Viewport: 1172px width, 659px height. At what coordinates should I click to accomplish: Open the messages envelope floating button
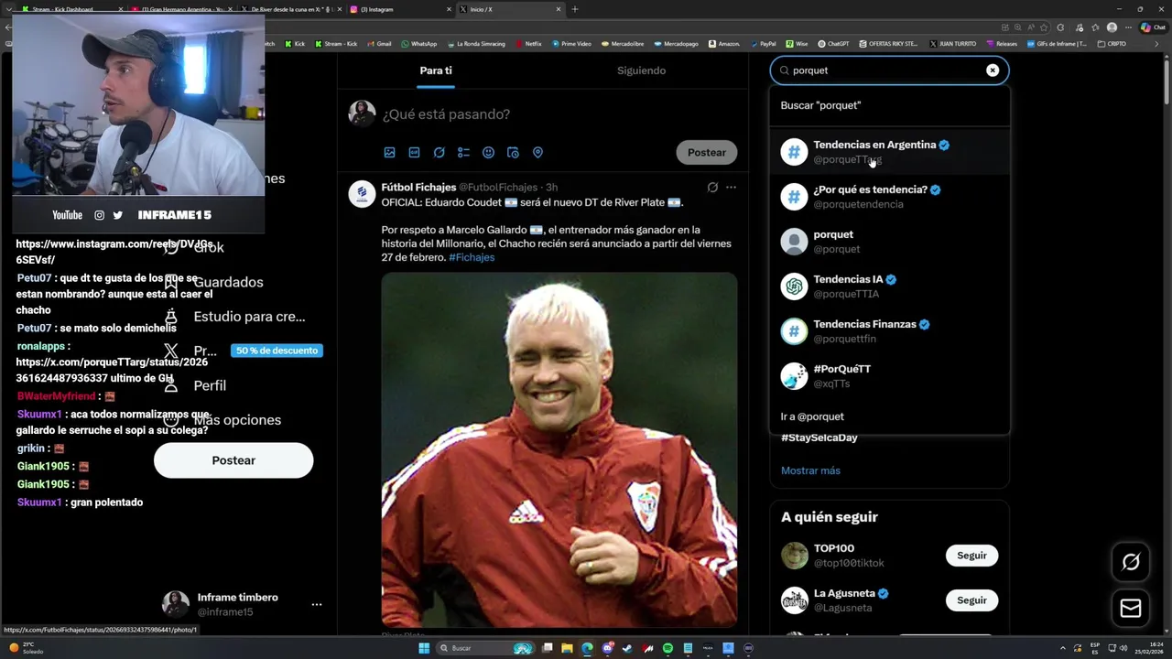1131,609
